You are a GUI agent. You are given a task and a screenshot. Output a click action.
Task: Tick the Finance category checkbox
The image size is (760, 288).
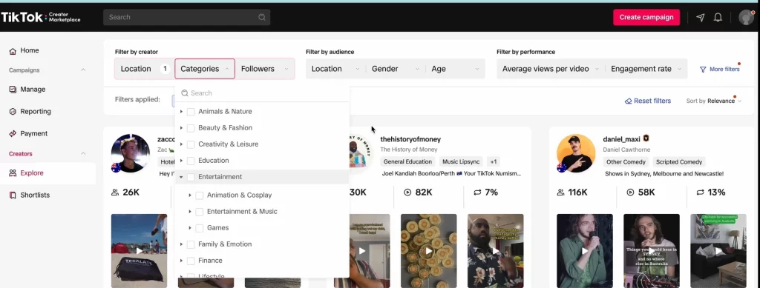tap(191, 261)
